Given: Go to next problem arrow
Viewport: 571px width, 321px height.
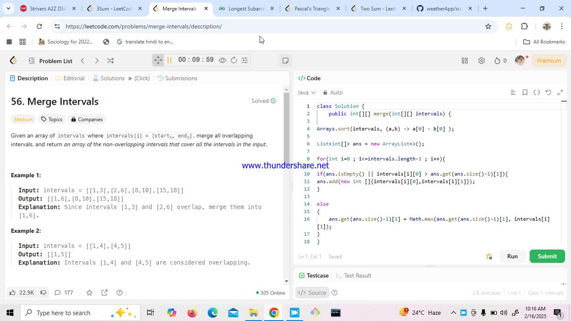Looking at the screenshot, I should pos(96,61).
